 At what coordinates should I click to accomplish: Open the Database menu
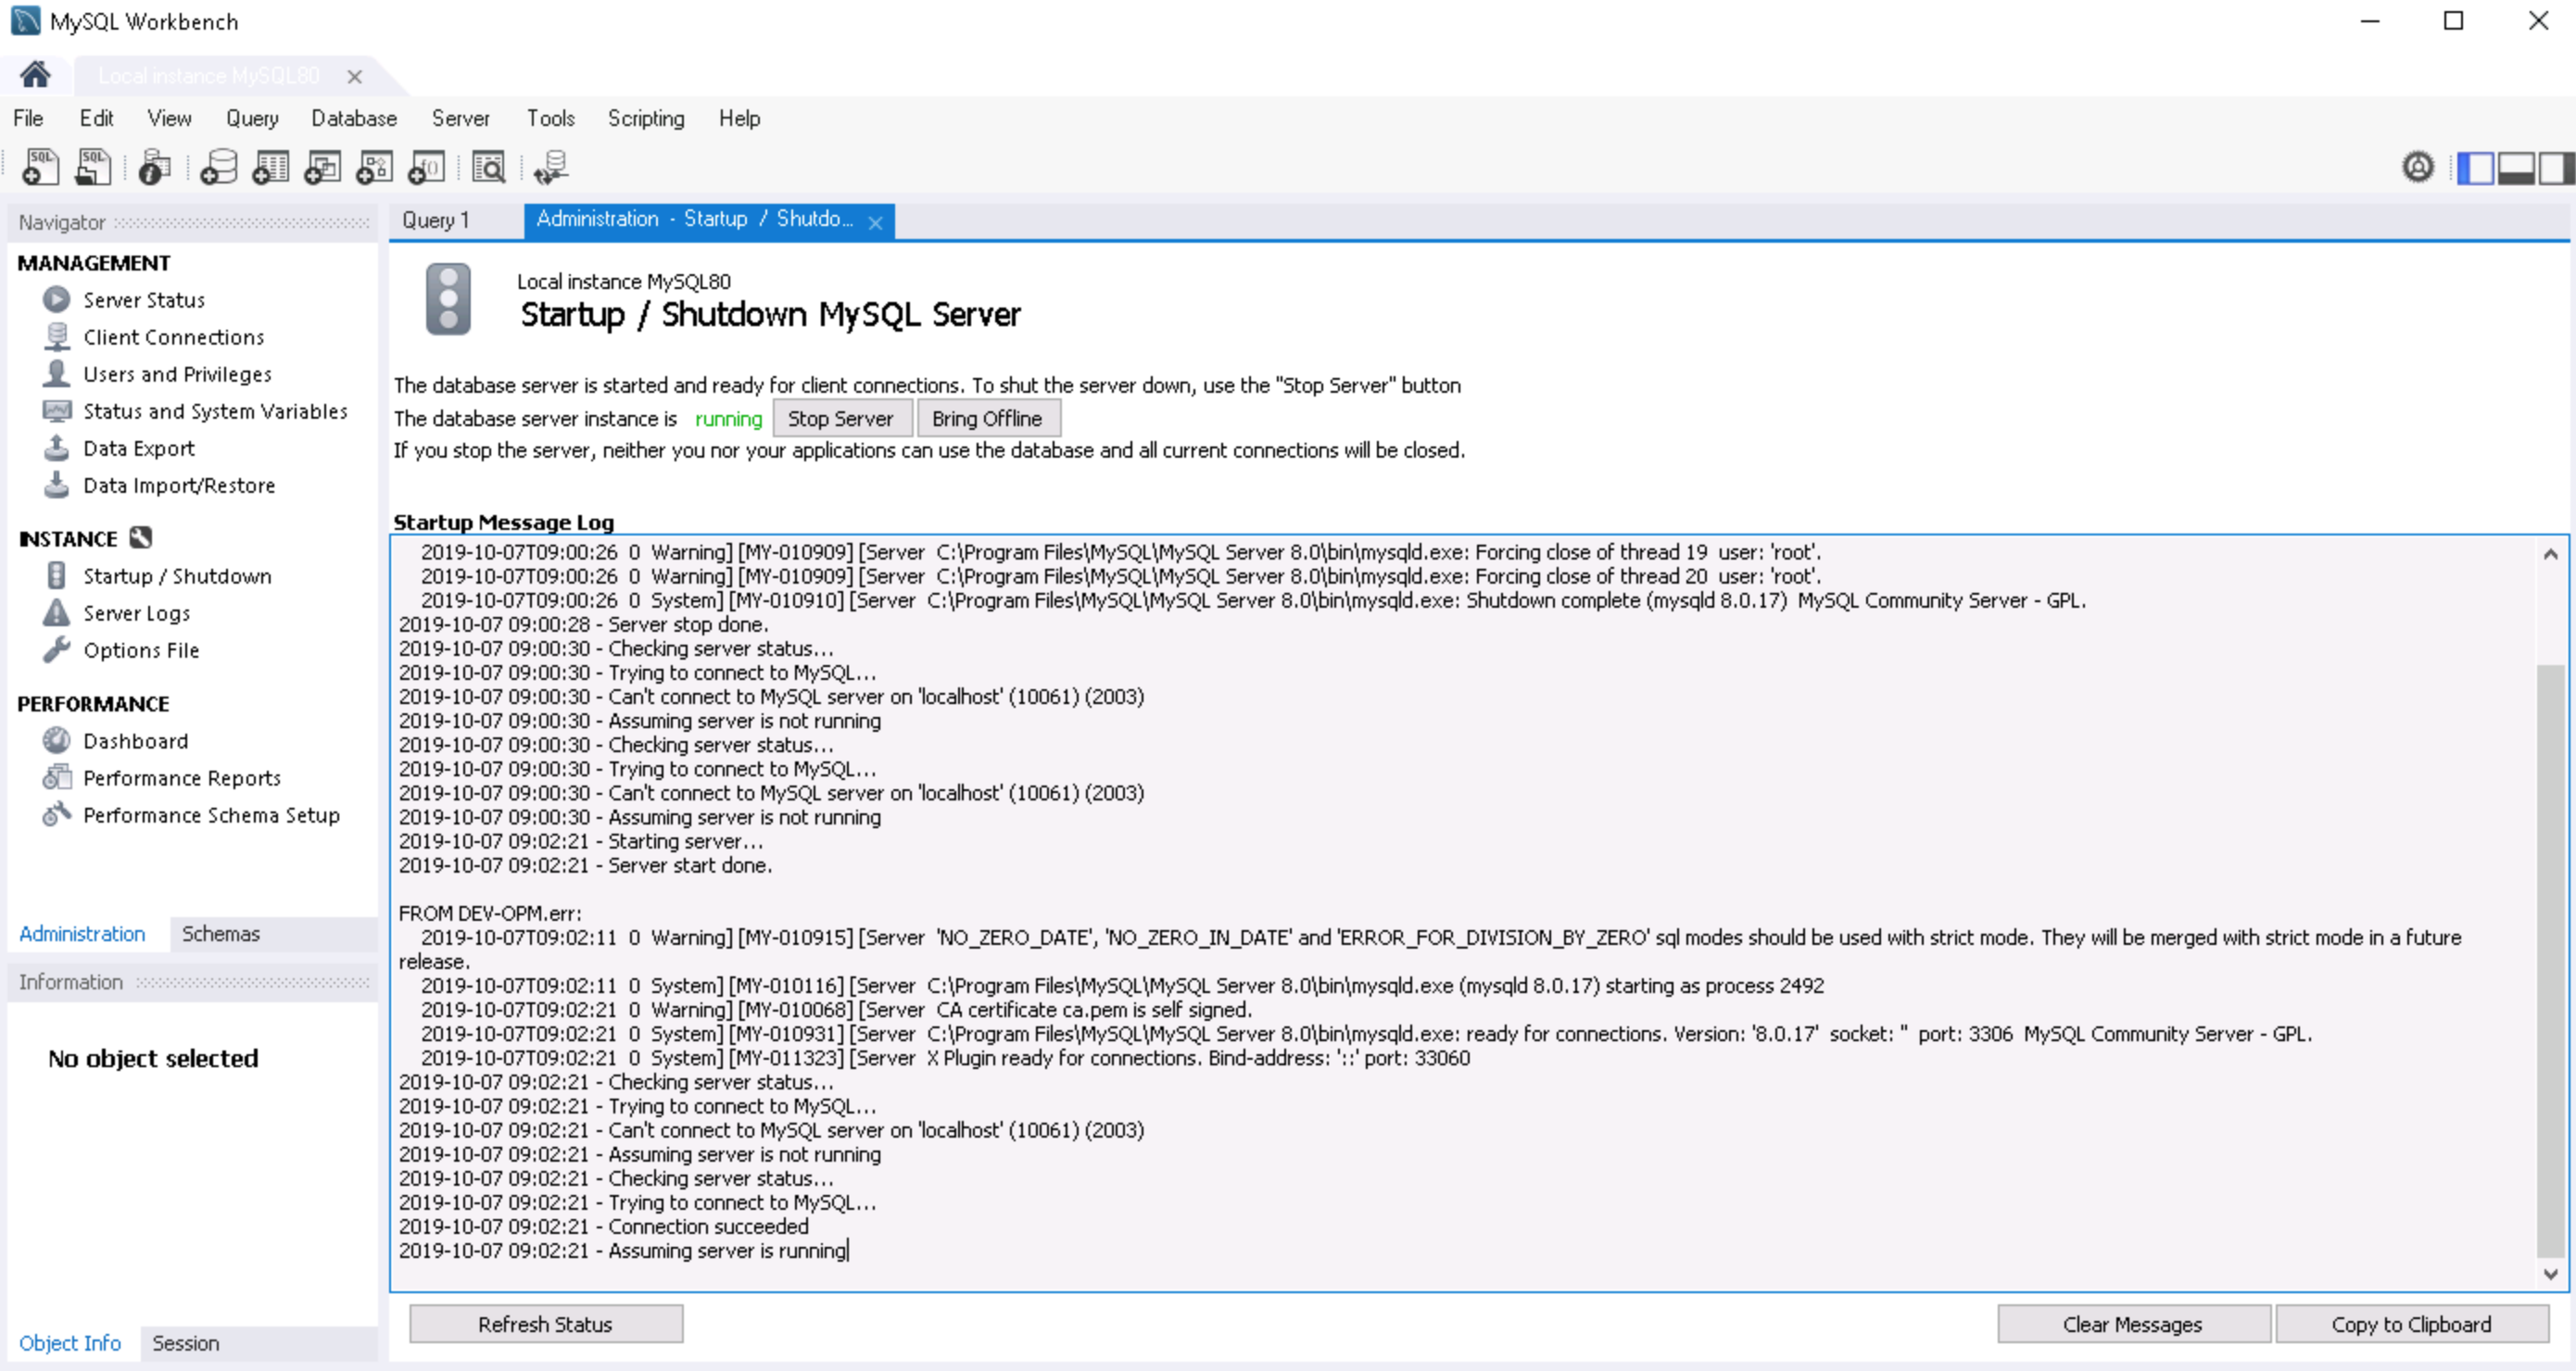pyautogui.click(x=354, y=118)
